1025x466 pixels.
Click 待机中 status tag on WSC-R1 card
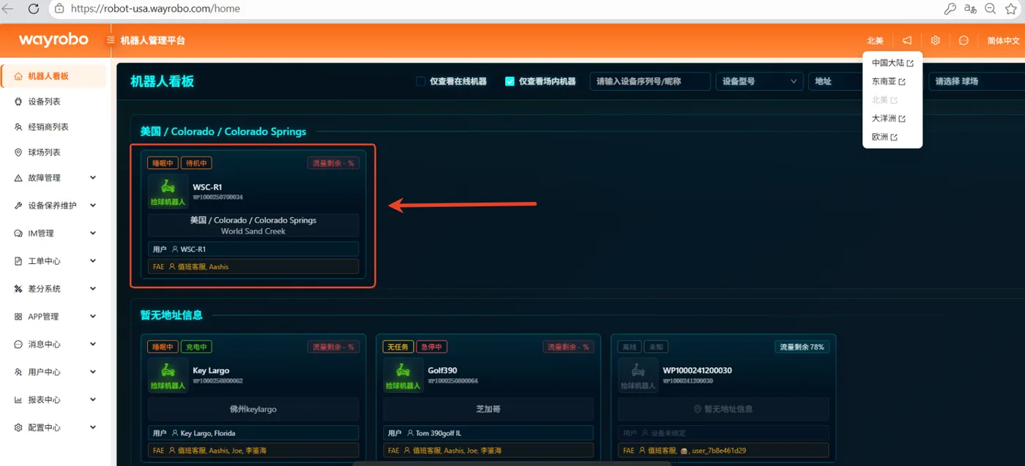(196, 163)
